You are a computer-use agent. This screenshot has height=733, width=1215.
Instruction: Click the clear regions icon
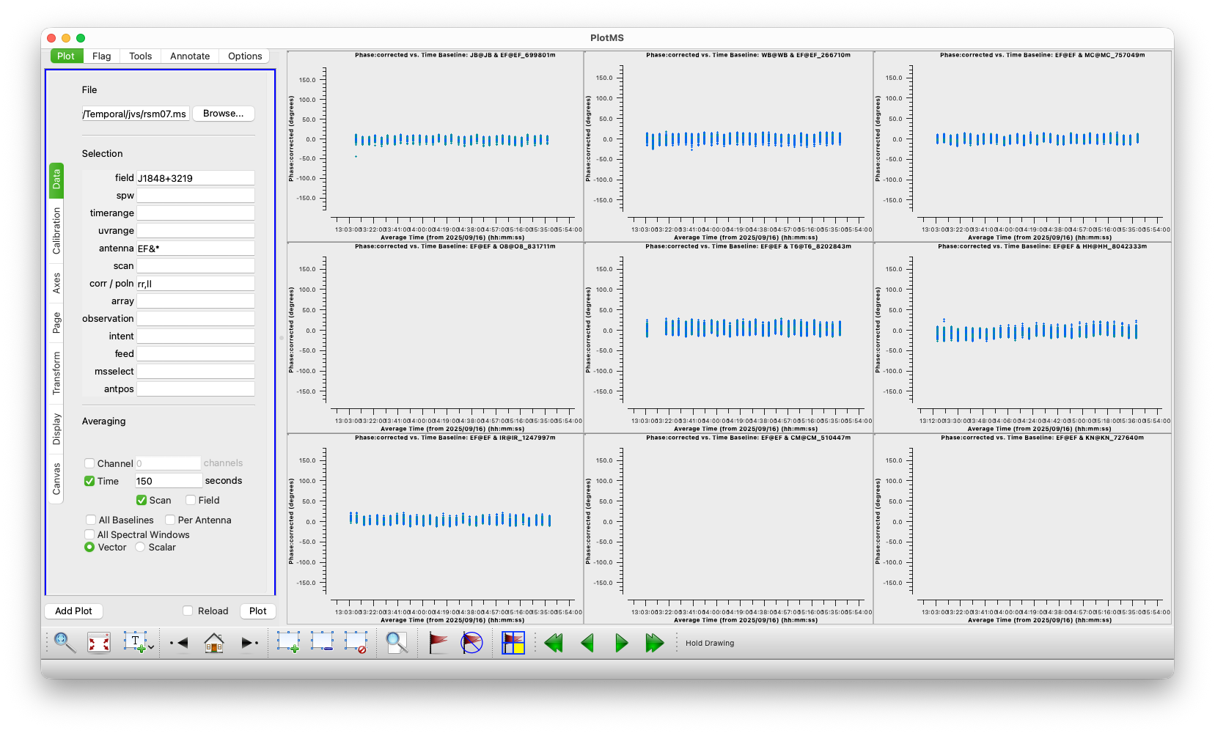(x=356, y=643)
